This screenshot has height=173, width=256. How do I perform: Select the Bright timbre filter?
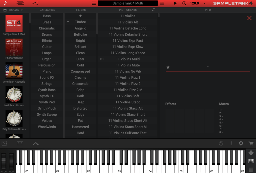coord(80,40)
